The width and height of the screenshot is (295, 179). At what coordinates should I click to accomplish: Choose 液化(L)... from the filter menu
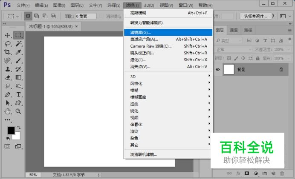point(168,60)
